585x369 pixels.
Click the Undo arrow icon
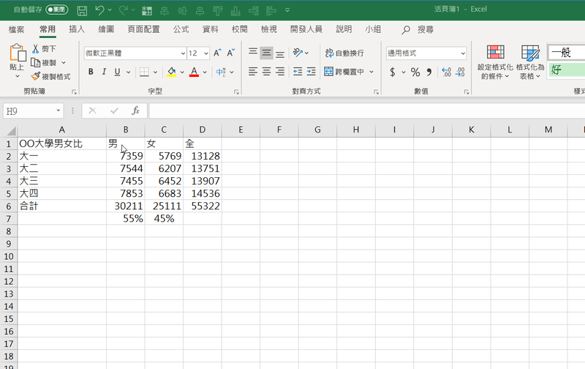99,10
